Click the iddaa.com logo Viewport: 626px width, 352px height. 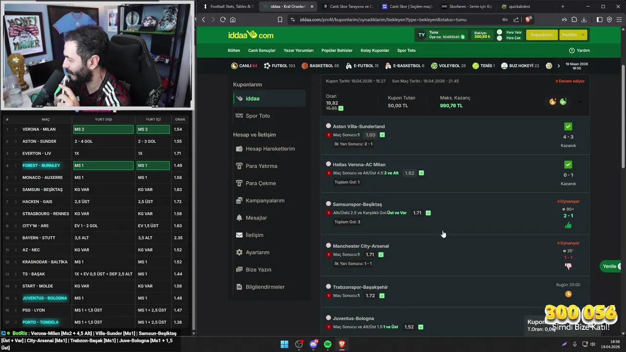pos(251,35)
